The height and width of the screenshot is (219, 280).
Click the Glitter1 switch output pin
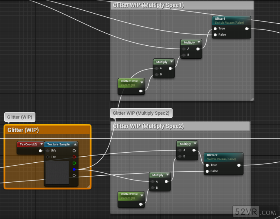[x=247, y=29]
